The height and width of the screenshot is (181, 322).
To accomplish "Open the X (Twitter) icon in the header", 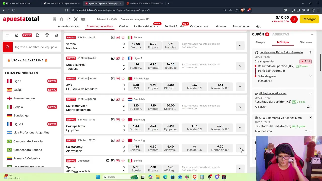I will click(76, 19).
